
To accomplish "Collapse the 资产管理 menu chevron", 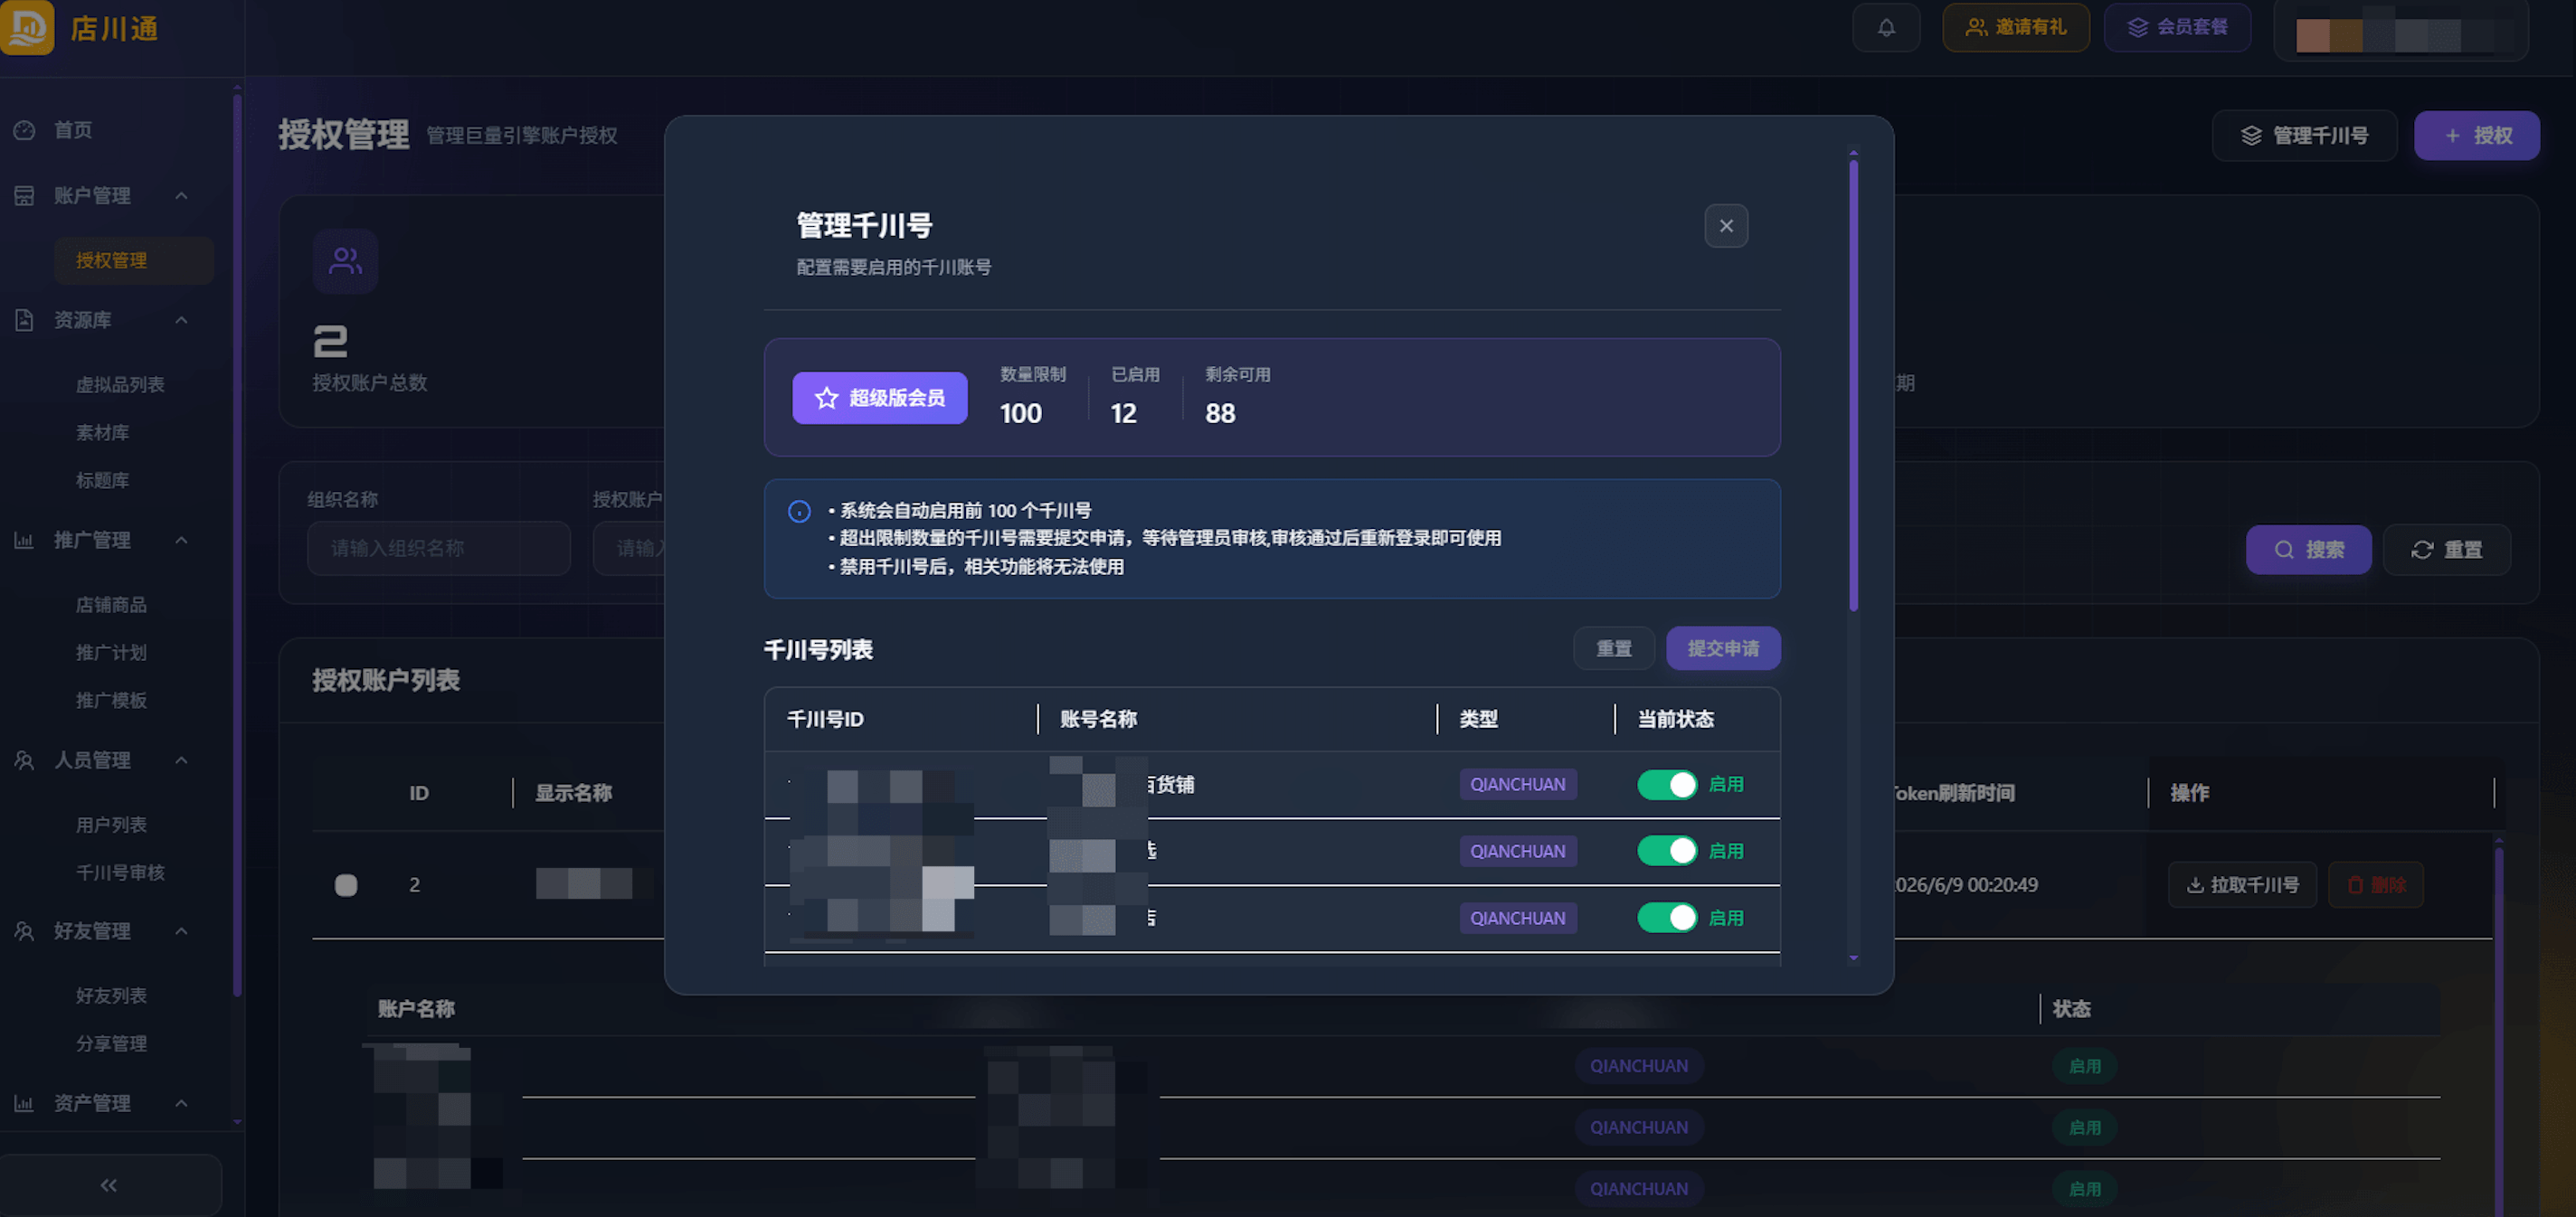I will point(181,1103).
